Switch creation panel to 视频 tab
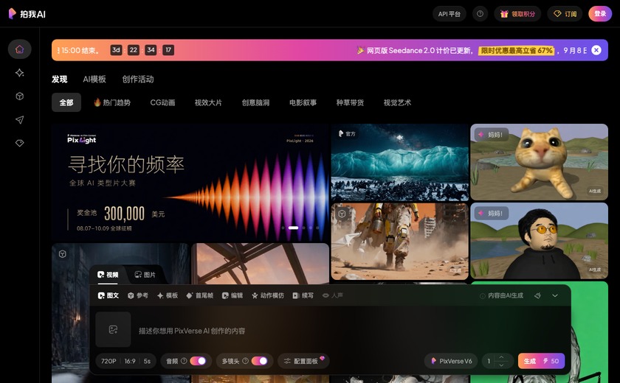Screen dimensions: 620x383 108,275
